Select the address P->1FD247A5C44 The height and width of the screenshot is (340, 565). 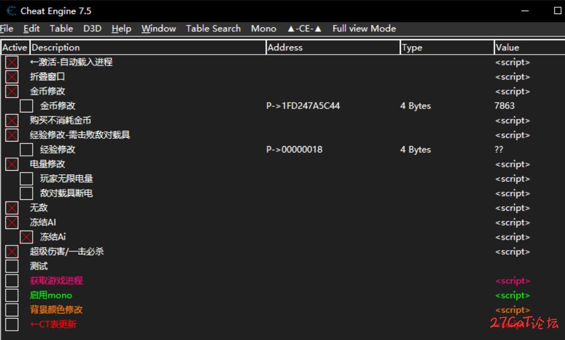[303, 106]
